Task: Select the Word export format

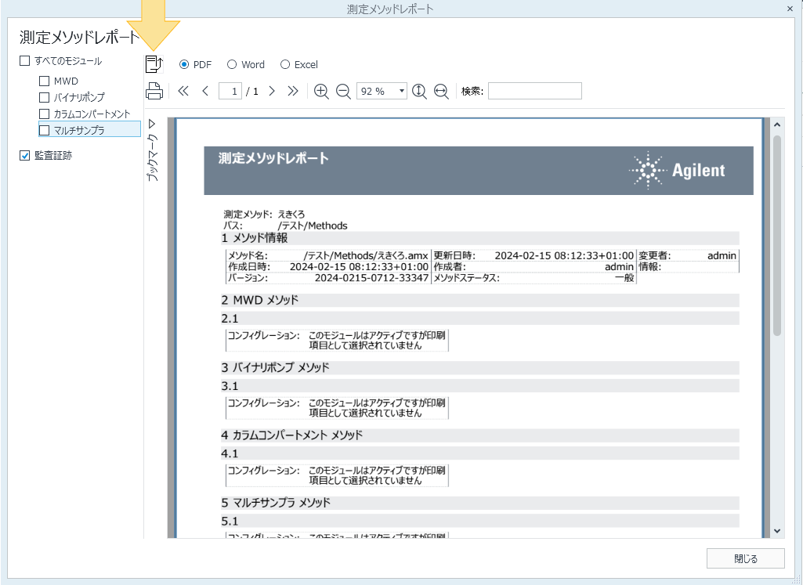Action: pyautogui.click(x=246, y=64)
